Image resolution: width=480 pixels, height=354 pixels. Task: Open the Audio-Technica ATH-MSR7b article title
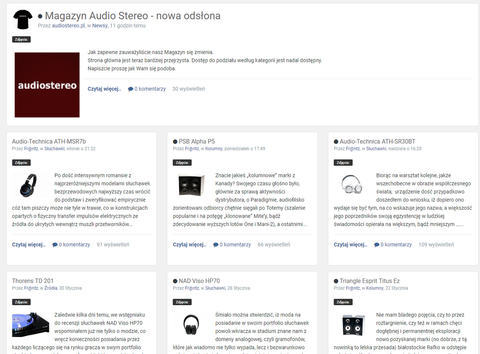tap(49, 142)
